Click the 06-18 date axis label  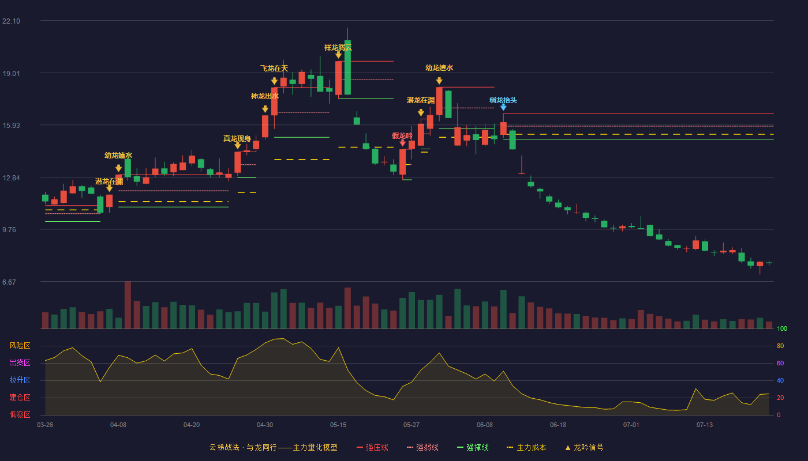coord(558,425)
